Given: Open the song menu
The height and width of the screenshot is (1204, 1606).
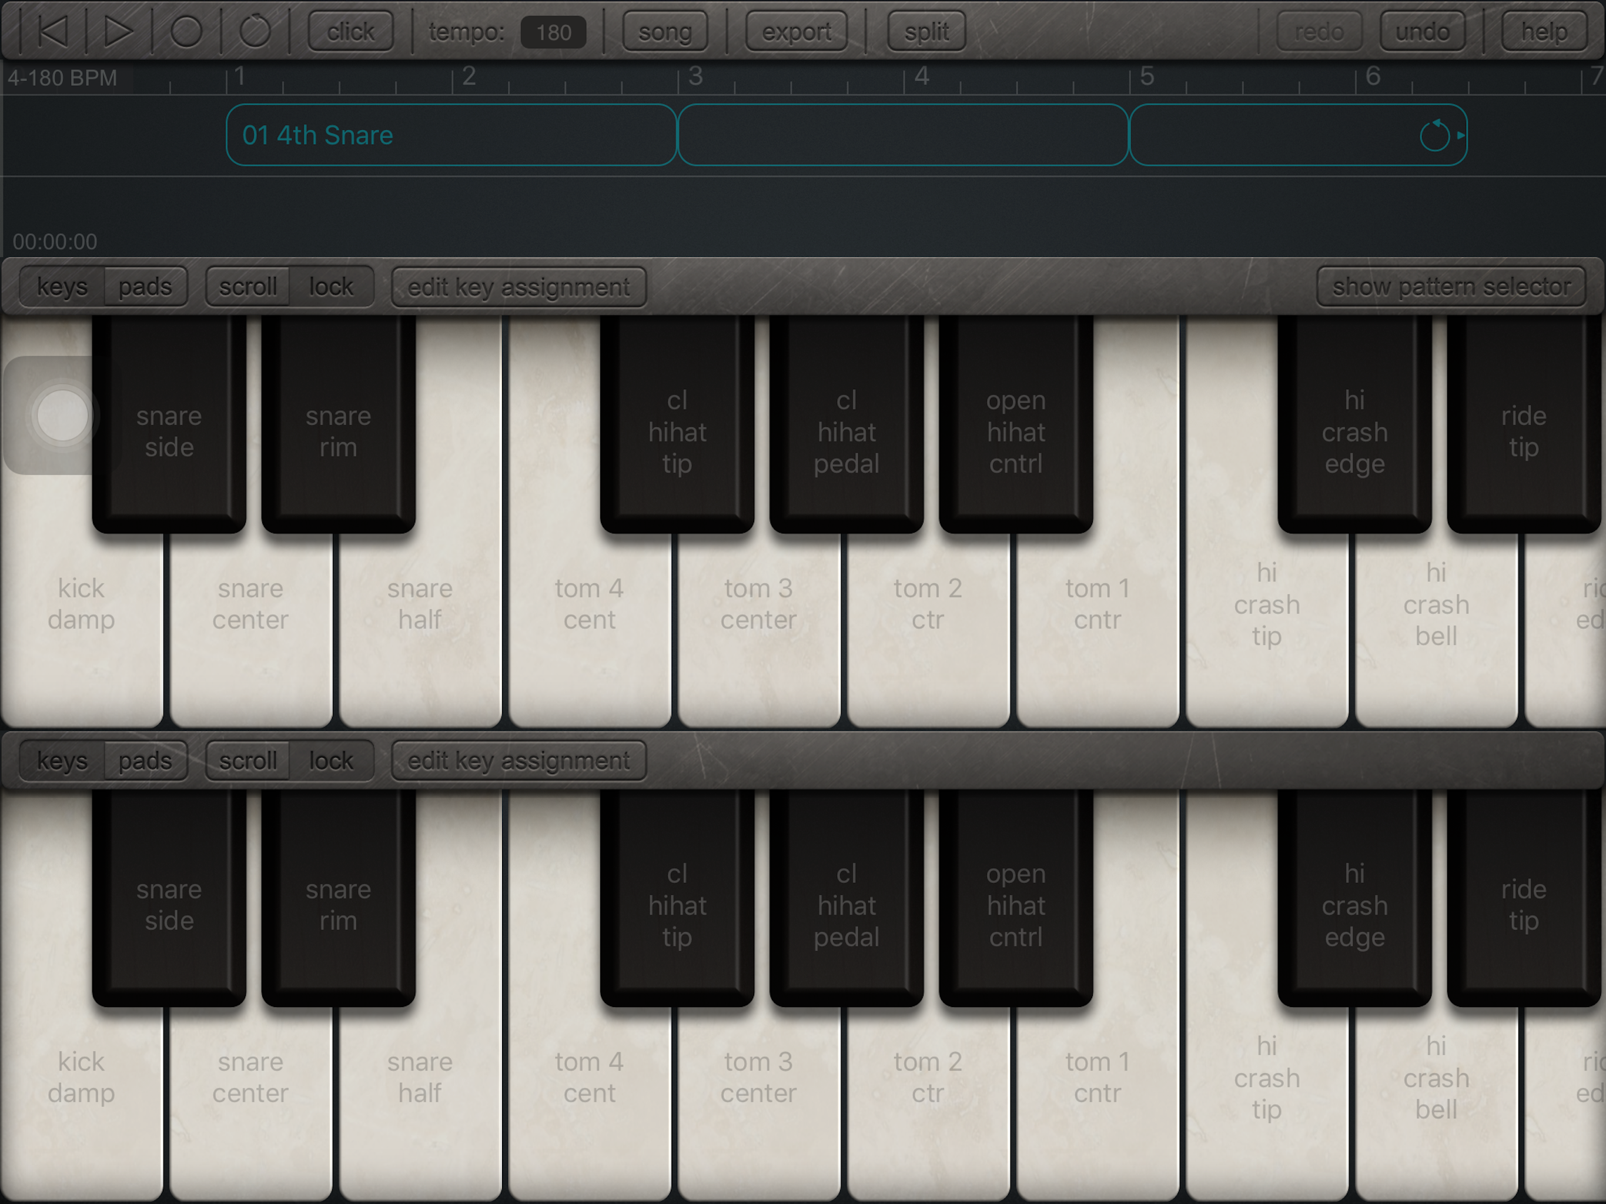Looking at the screenshot, I should pos(664,31).
